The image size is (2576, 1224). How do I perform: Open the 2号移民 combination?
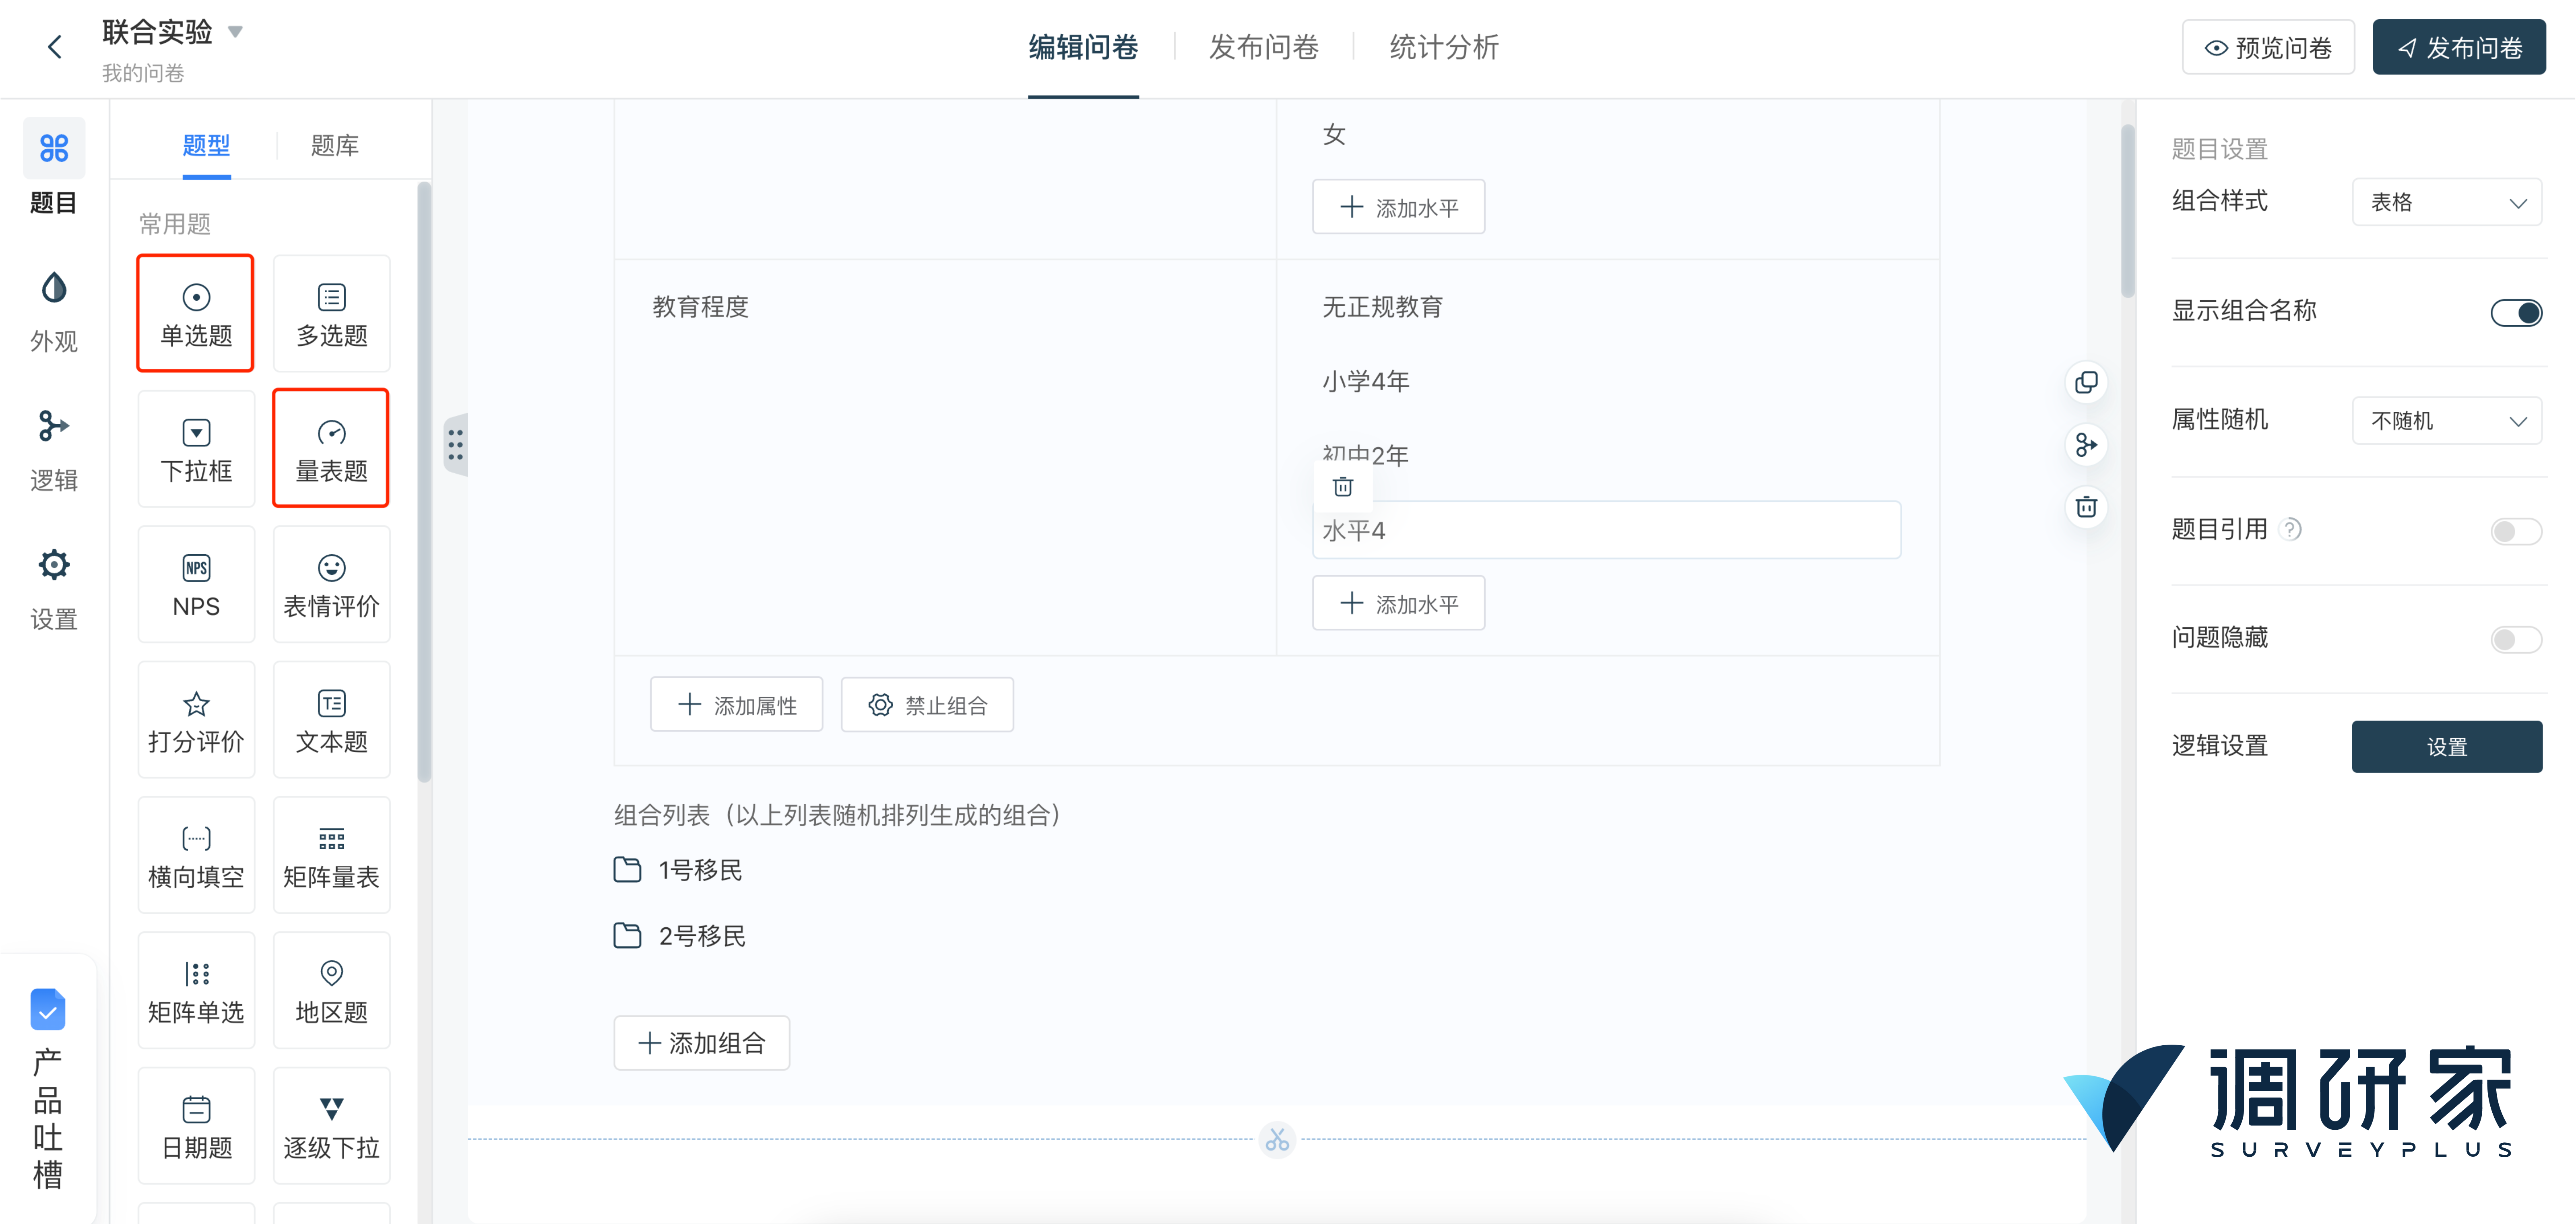pyautogui.click(x=679, y=936)
